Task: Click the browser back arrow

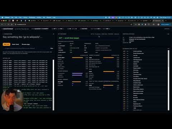Action: [2, 24]
